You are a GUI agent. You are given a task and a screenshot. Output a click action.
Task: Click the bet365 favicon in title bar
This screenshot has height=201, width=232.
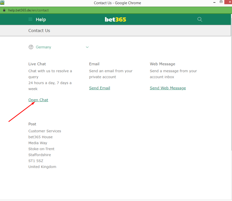[2, 3]
